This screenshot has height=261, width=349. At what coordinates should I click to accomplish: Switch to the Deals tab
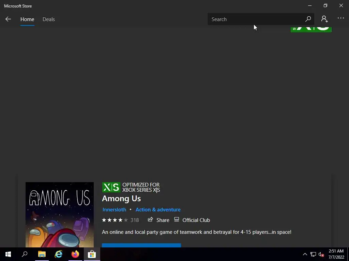click(x=48, y=19)
